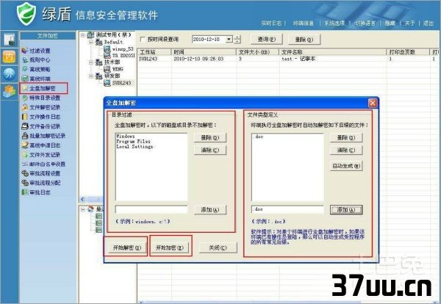Focus the directory filter input field
The height and width of the screenshot is (304, 441).
(151, 209)
